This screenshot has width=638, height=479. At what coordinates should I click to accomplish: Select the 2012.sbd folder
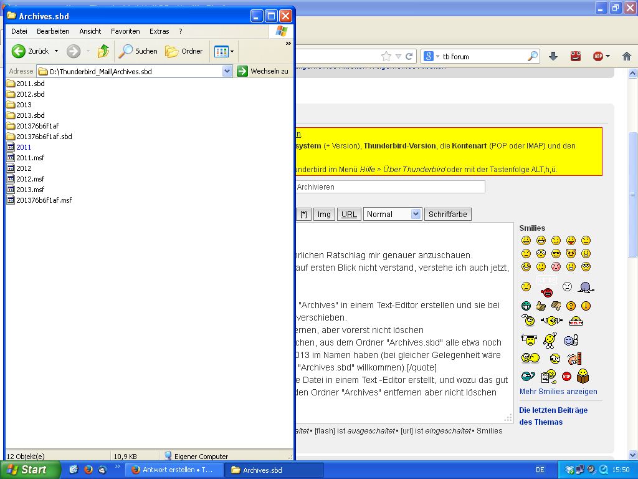point(26,94)
